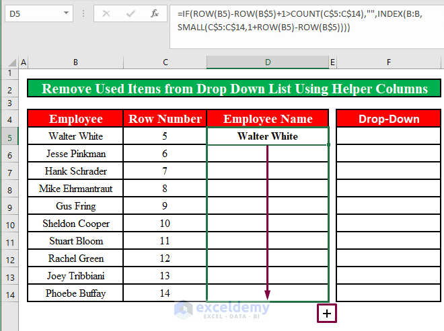Select row 4 header
Viewport: 444px width, 331px height.
click(9, 120)
